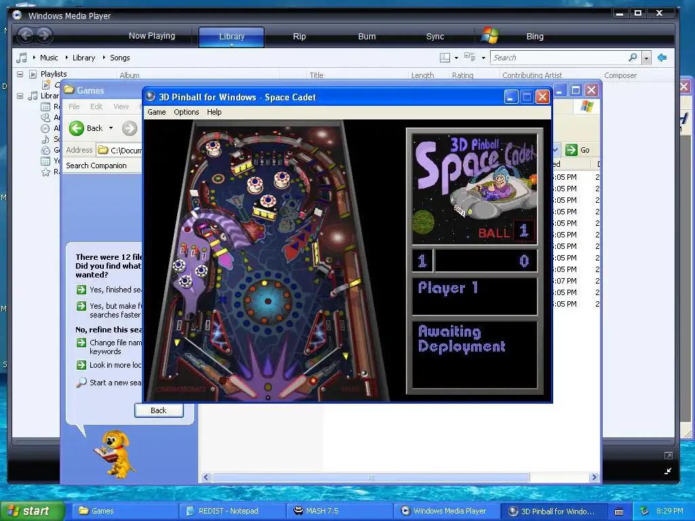Image resolution: width=695 pixels, height=521 pixels.
Task: Open the Game menu in Pinball
Action: click(x=157, y=112)
